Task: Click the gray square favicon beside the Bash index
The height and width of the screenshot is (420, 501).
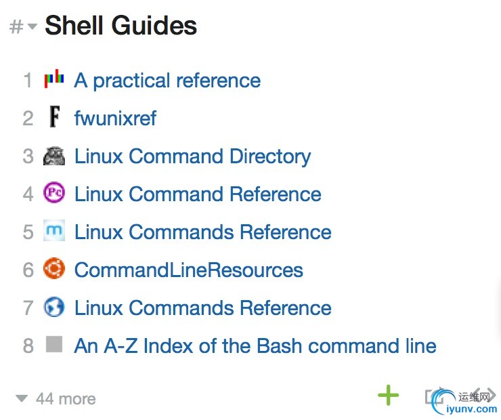Action: 54,345
